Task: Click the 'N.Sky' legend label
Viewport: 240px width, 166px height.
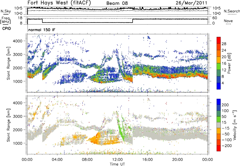Action: click(6, 11)
